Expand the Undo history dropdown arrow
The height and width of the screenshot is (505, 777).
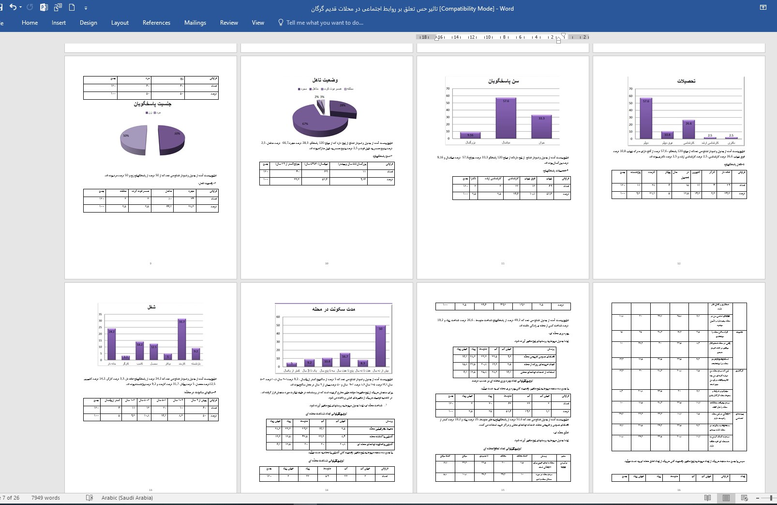click(20, 8)
